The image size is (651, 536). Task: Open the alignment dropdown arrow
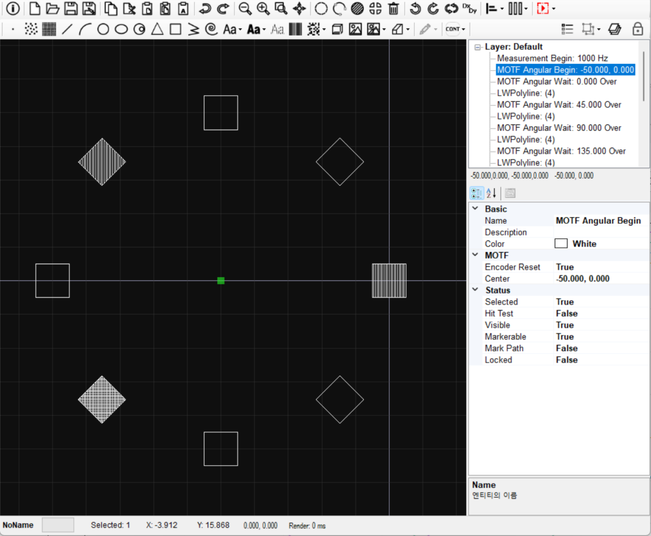coord(502,9)
